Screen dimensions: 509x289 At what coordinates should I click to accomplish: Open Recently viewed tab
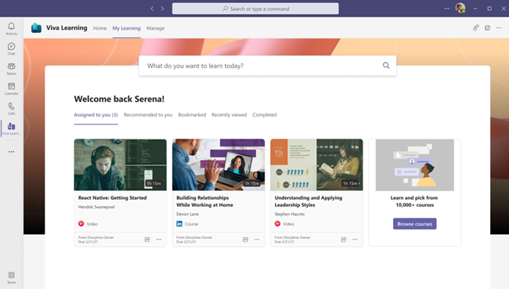coord(229,114)
